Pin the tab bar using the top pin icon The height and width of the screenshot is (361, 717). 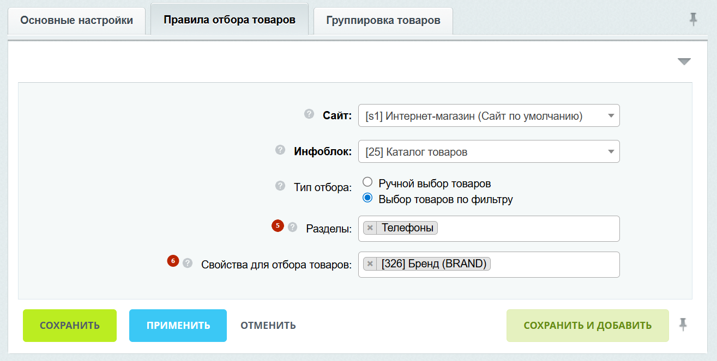(x=693, y=20)
